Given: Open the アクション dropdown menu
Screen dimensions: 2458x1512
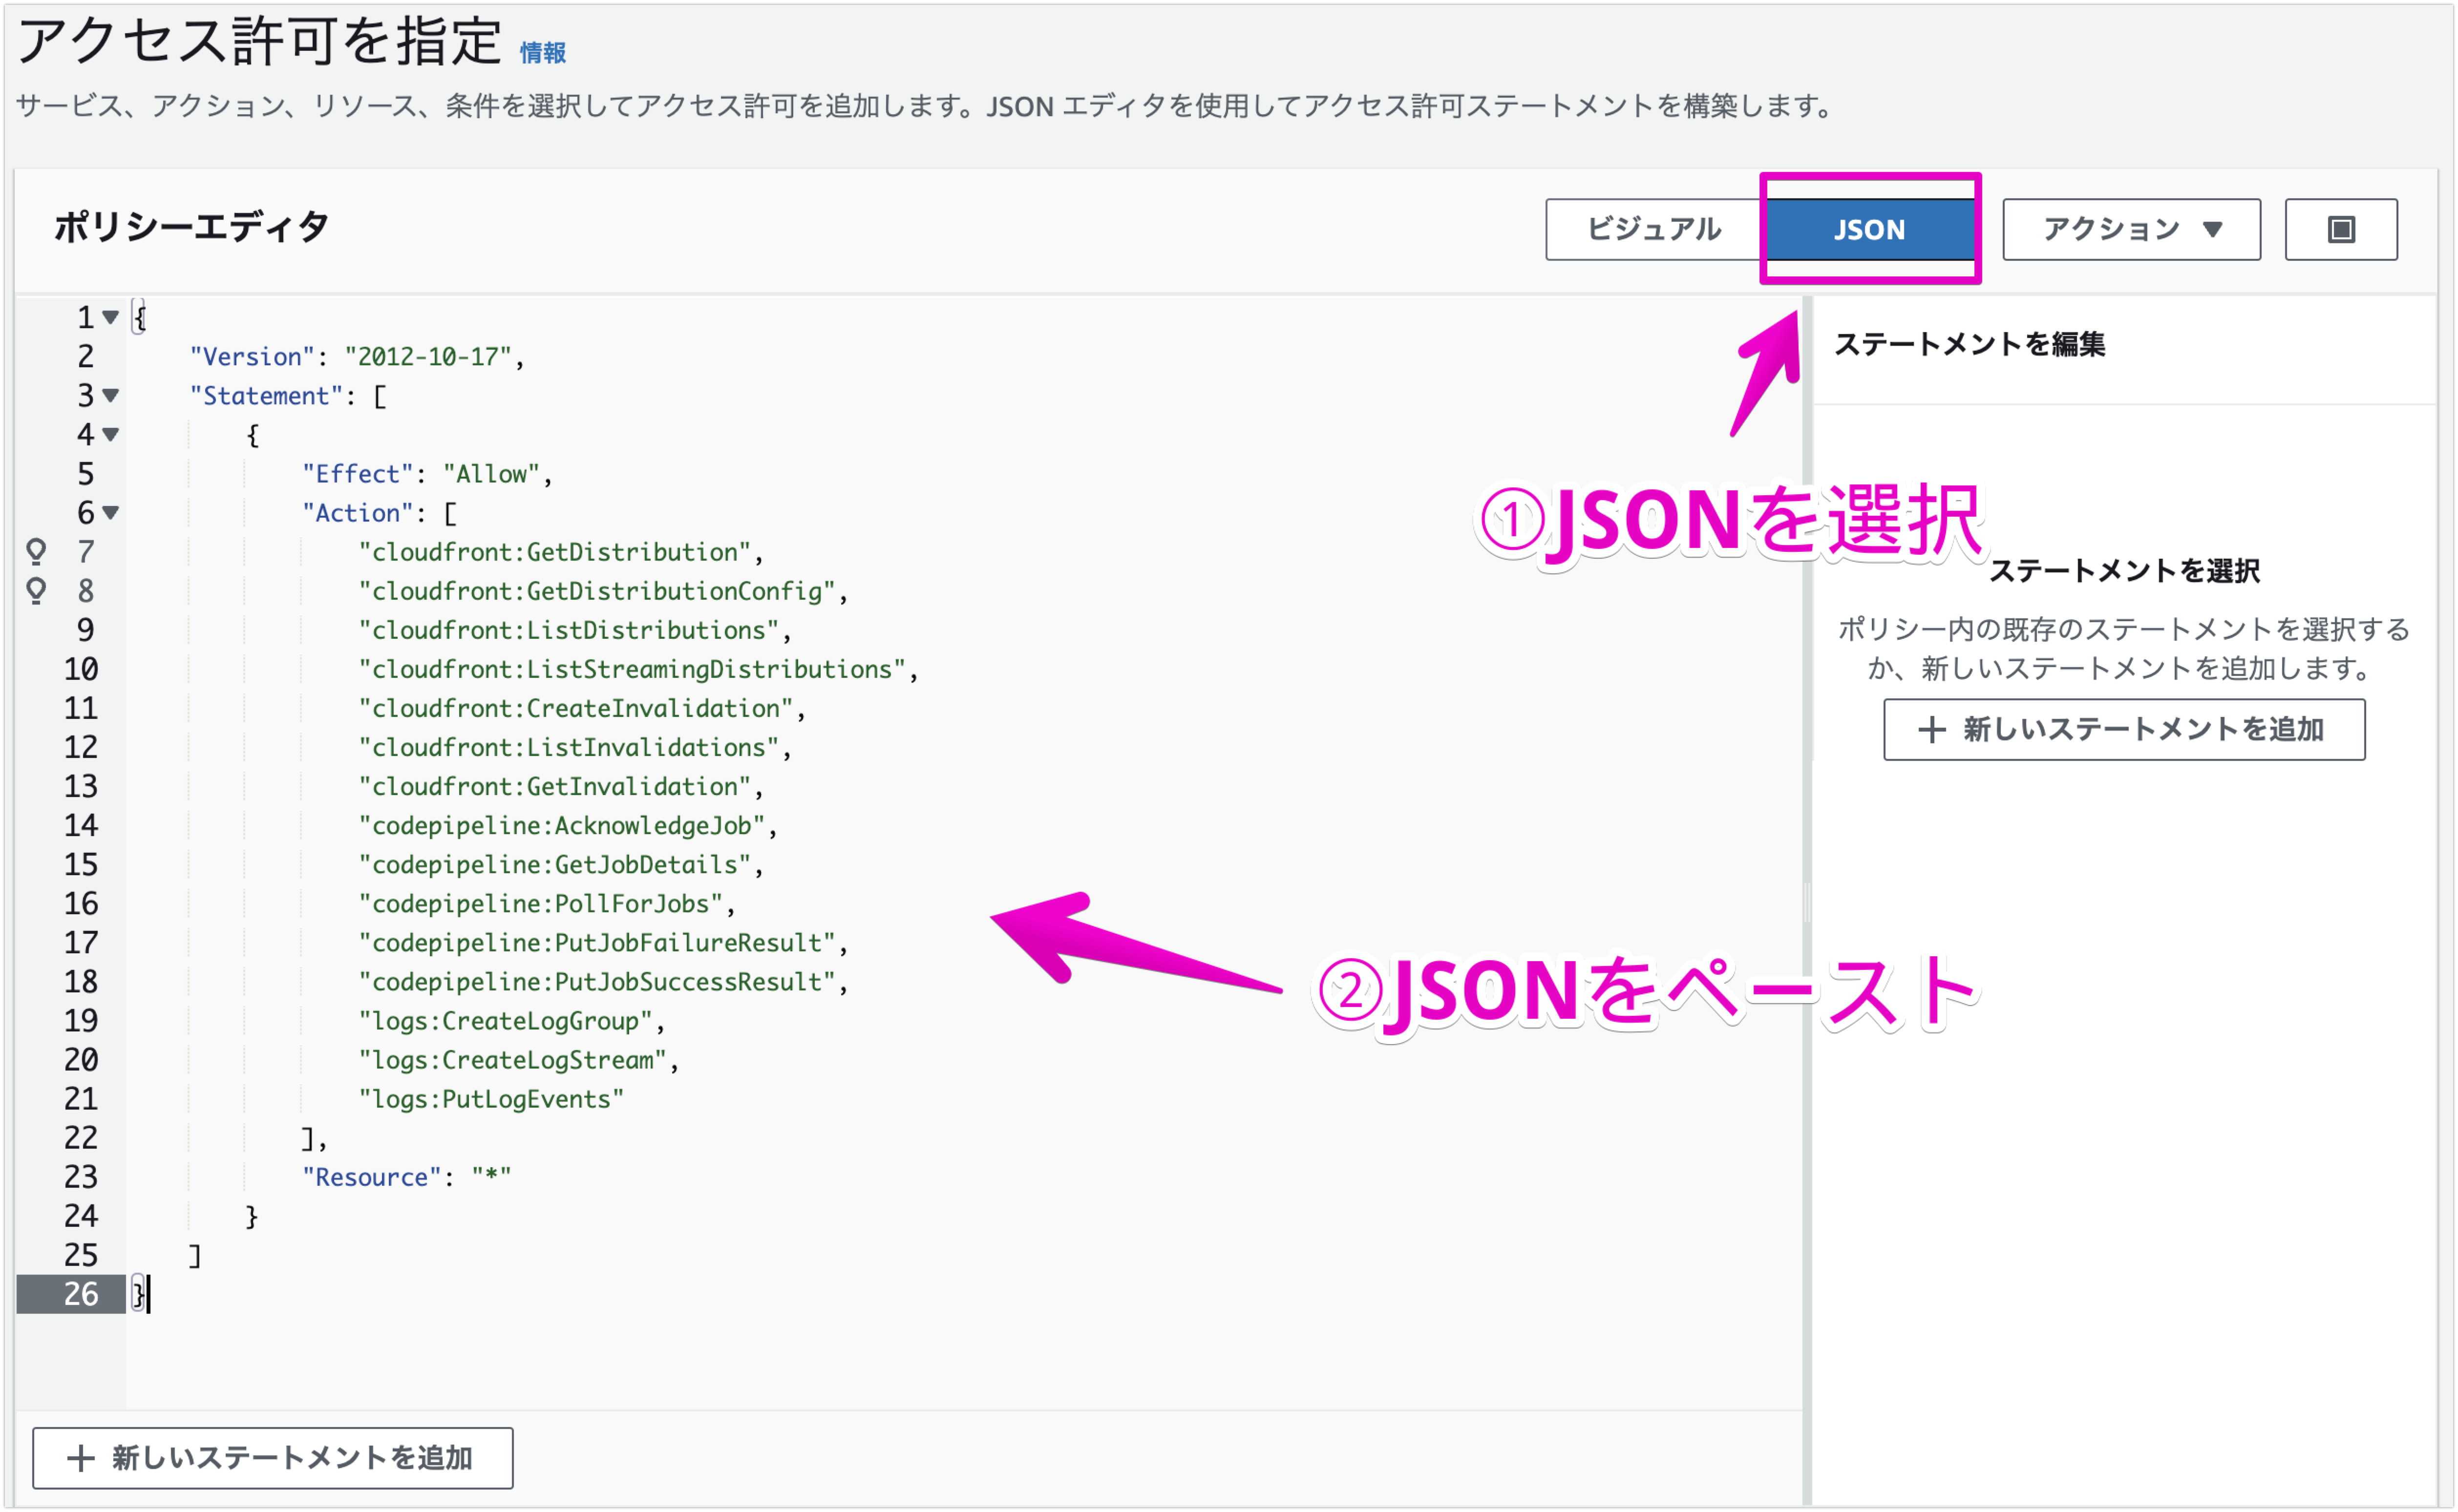Looking at the screenshot, I should pos(2130,229).
